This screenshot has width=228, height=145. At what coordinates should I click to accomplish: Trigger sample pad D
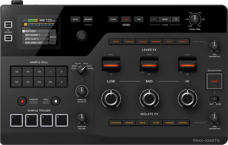point(62,120)
